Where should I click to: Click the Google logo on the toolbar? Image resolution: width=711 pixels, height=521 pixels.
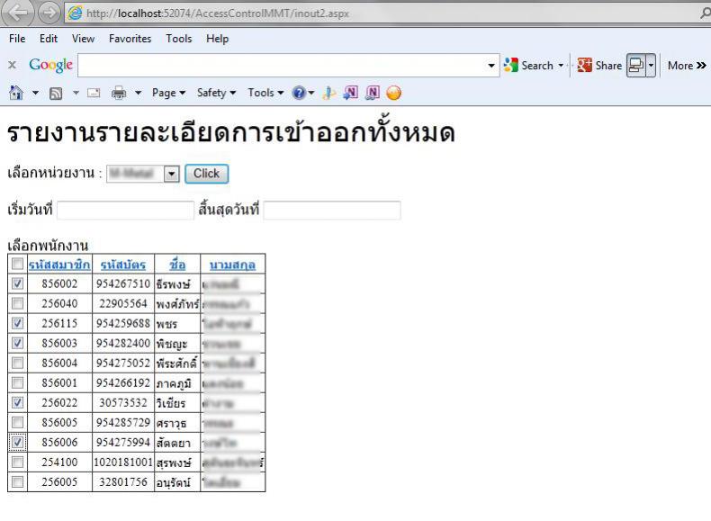click(x=50, y=66)
